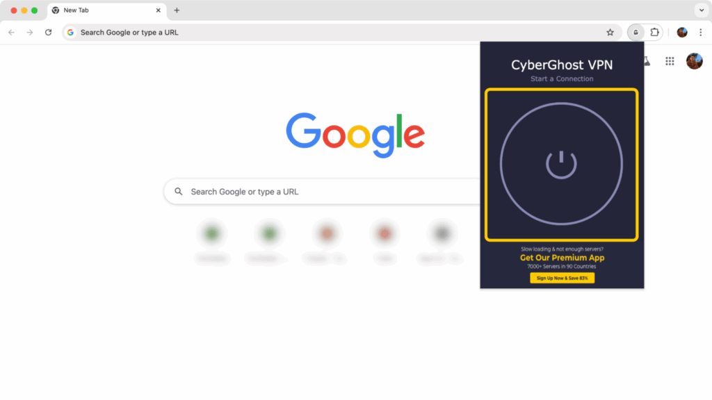This screenshot has width=712, height=400.
Task: Go forward to the next page
Action: click(29, 32)
